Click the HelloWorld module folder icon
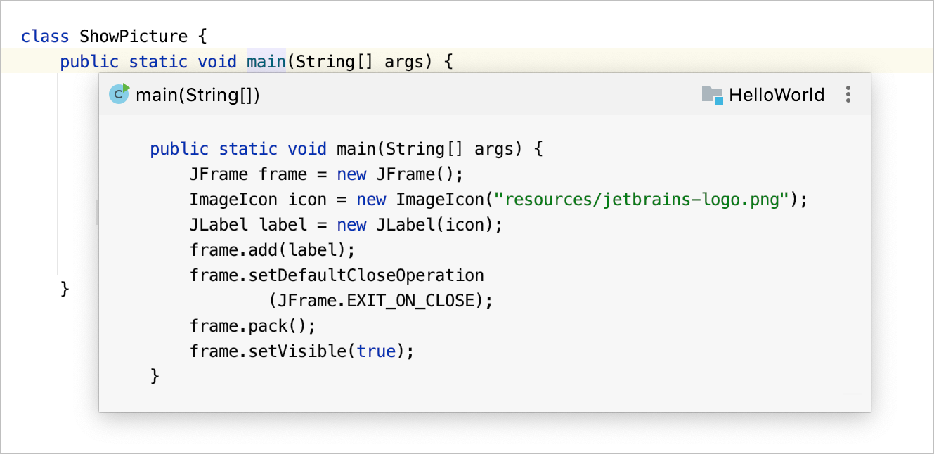 click(x=712, y=95)
